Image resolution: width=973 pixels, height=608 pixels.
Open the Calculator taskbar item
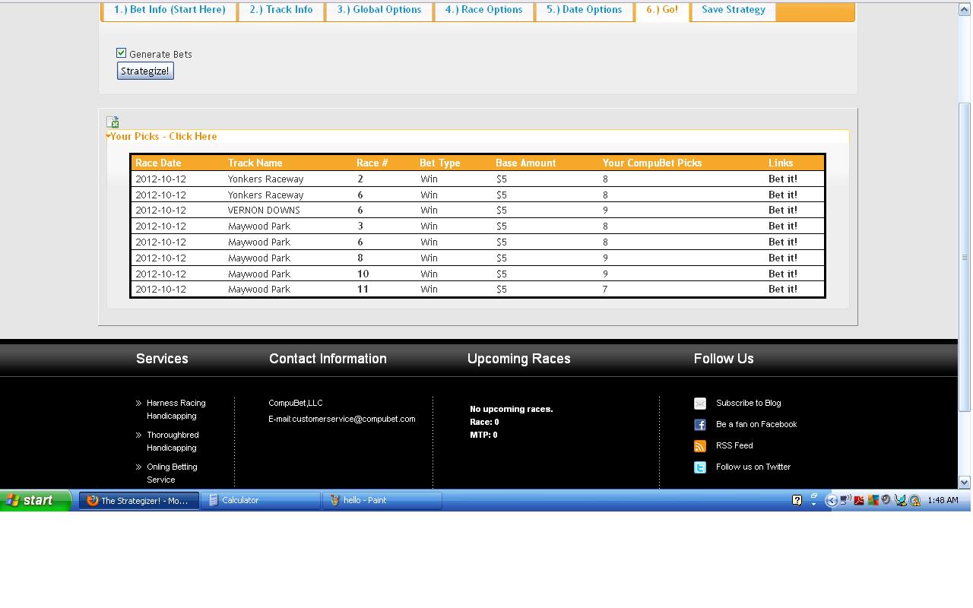260,500
